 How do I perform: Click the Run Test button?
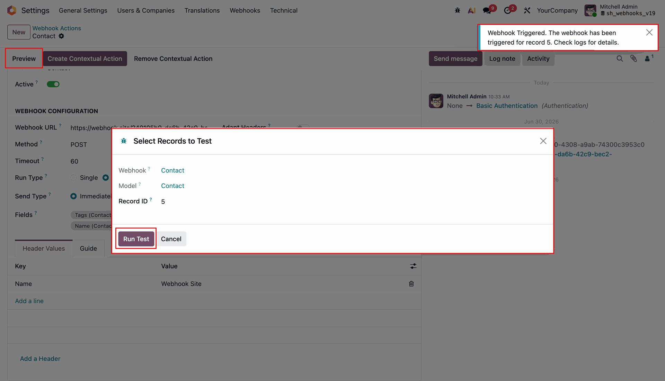136,239
